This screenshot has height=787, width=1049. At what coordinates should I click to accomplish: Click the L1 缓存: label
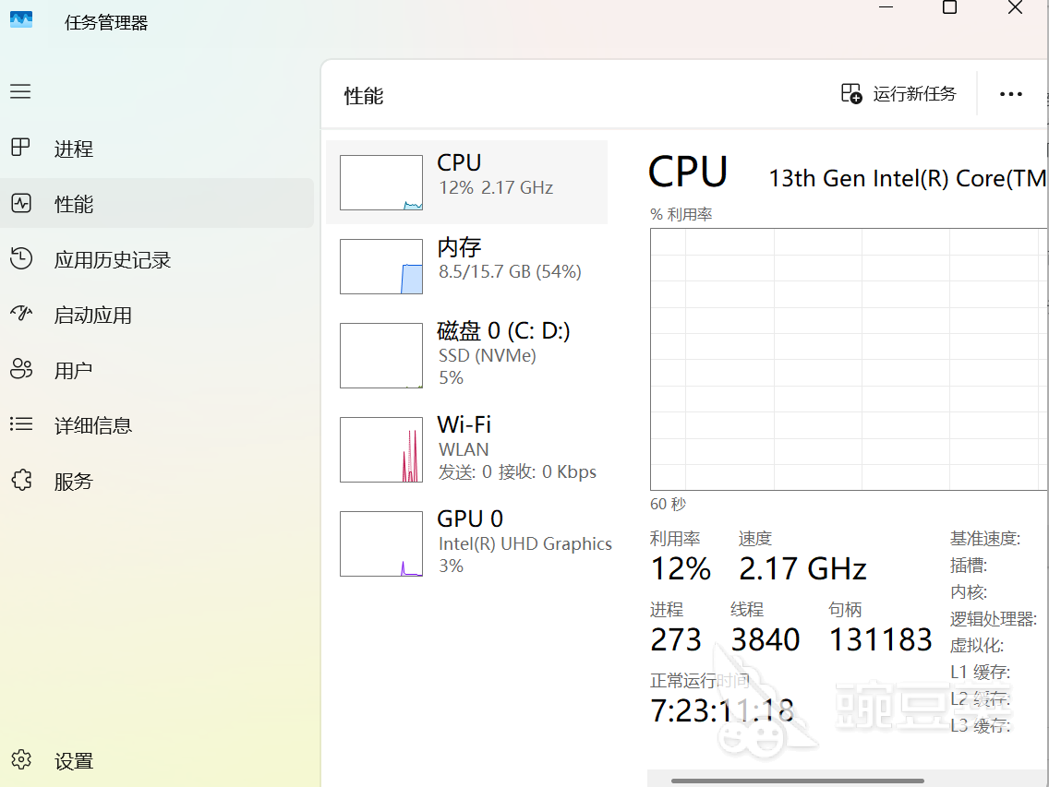(980, 672)
